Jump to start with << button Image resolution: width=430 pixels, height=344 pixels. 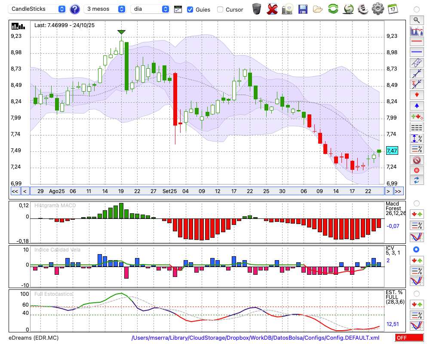pyautogui.click(x=15, y=191)
